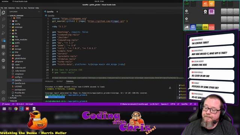This screenshot has width=240, height=135.
Task: Collapse the GOBLIN_GRINDER project root
Action: (16, 16)
